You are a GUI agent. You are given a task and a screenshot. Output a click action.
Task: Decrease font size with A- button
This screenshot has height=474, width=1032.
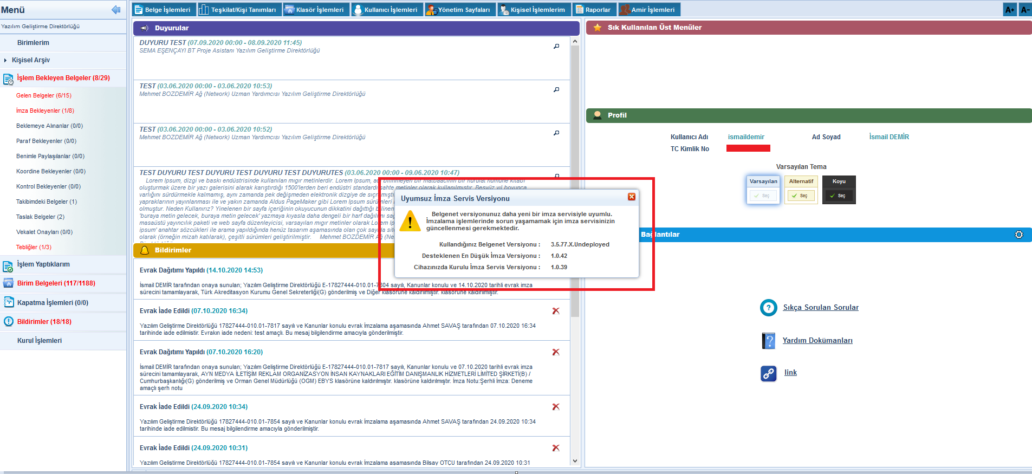pos(1025,10)
